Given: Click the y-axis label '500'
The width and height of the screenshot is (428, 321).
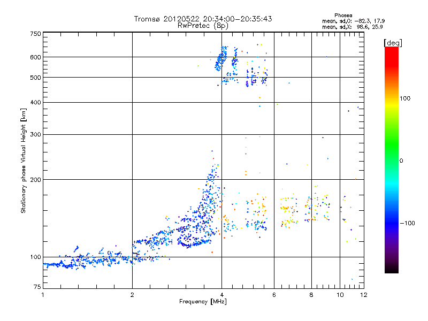Looking at the screenshot, I should coord(35,78).
